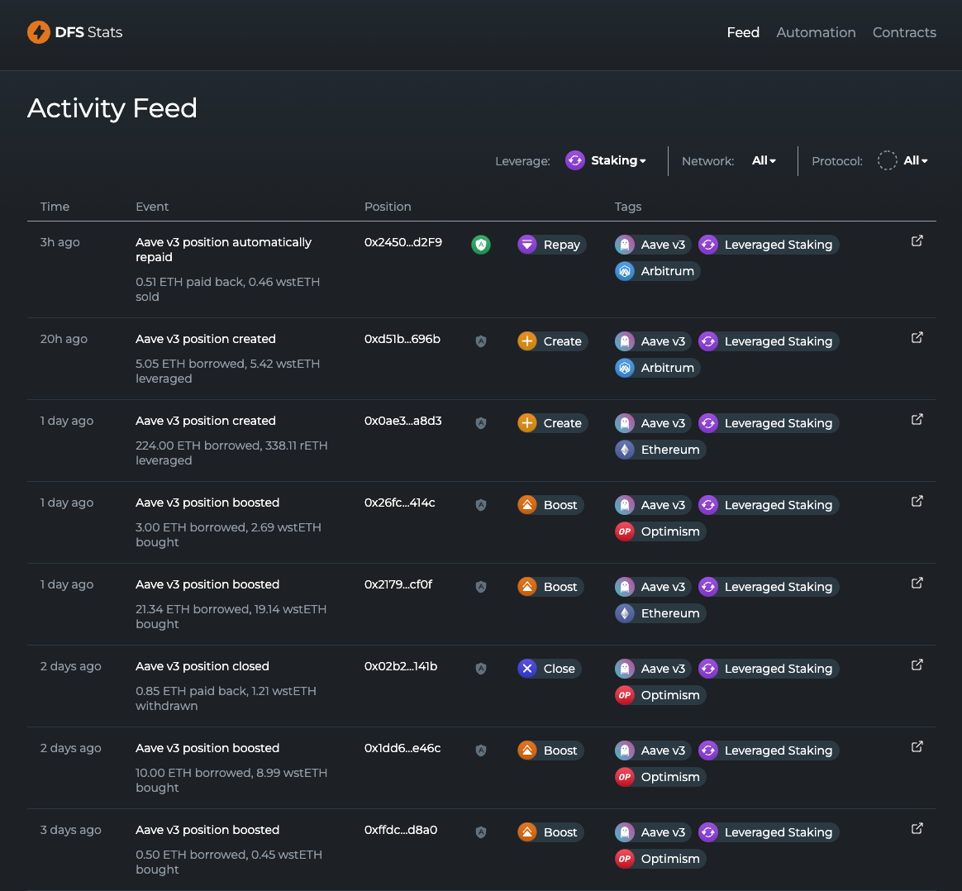The height and width of the screenshot is (891, 962).
Task: Open external link for 0x2179...cf0f row
Action: click(917, 583)
